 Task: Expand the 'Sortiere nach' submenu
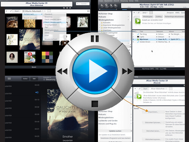pyautogui.click(x=33, y=14)
